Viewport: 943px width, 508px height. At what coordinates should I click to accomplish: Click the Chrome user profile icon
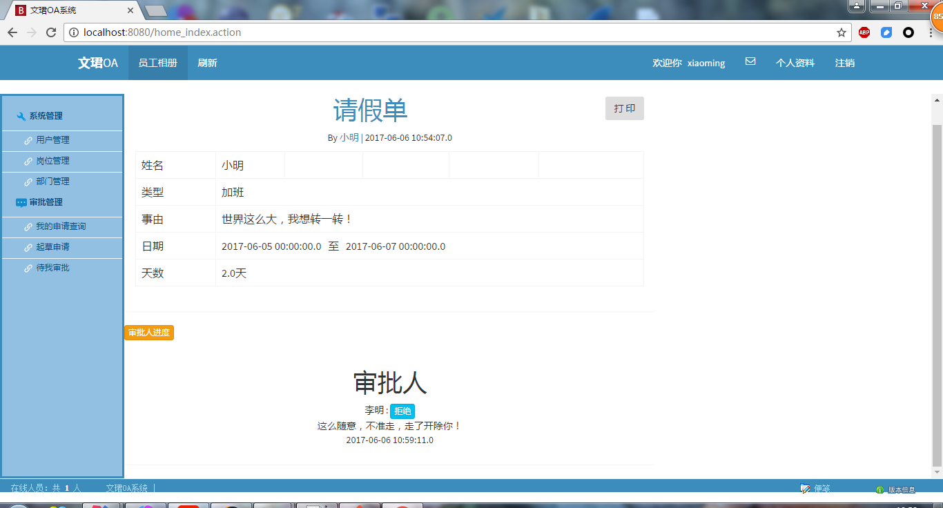tap(857, 6)
